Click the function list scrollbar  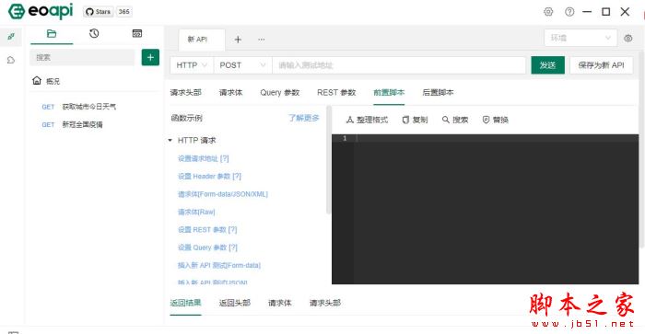pyautogui.click(x=328, y=160)
